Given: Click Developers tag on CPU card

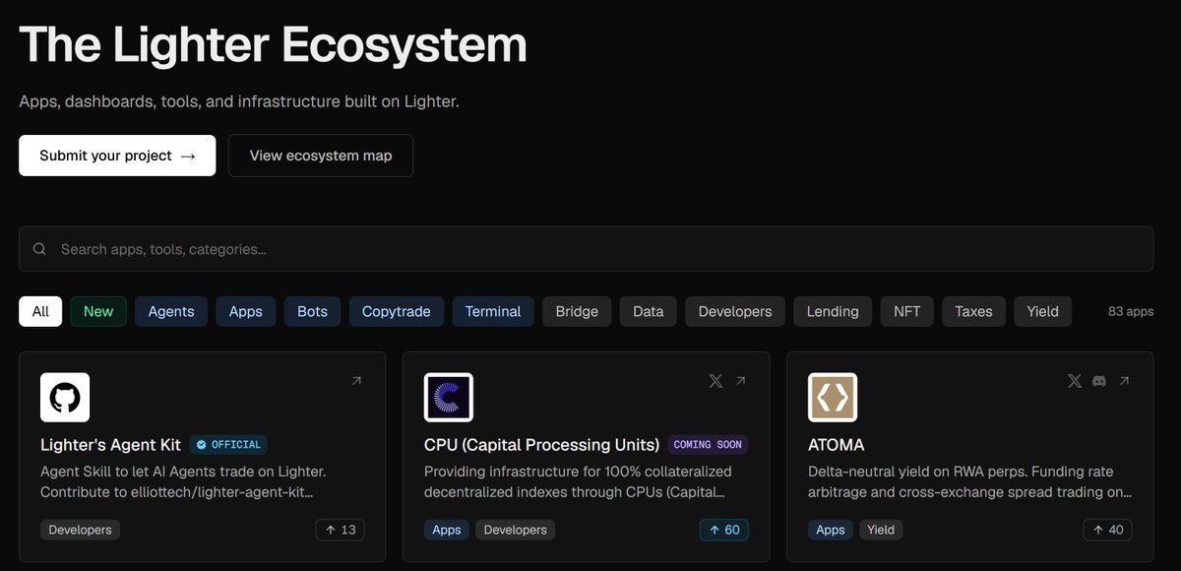Looking at the screenshot, I should point(516,530).
